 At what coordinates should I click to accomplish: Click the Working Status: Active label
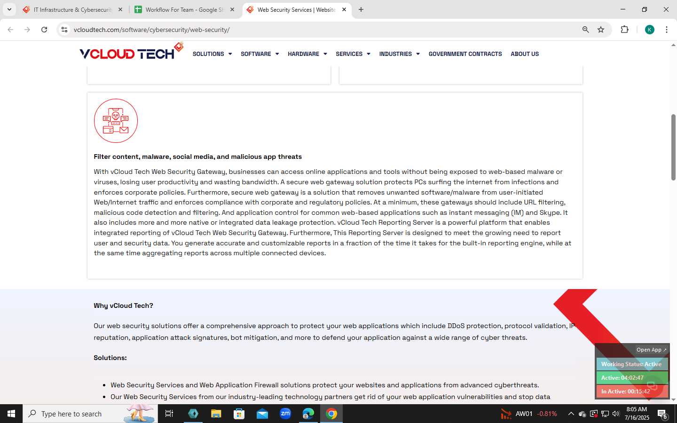[x=631, y=364]
